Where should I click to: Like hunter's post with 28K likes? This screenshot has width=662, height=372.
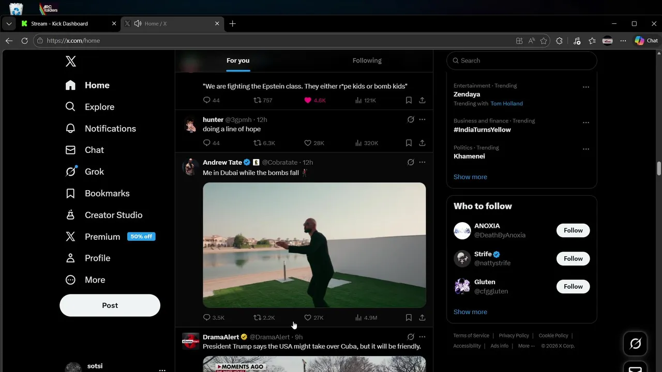[x=314, y=143]
